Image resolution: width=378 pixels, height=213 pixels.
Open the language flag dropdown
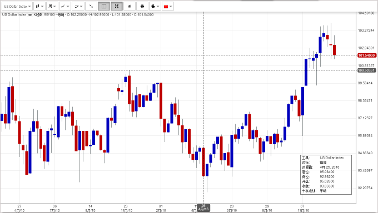[x=167, y=6]
